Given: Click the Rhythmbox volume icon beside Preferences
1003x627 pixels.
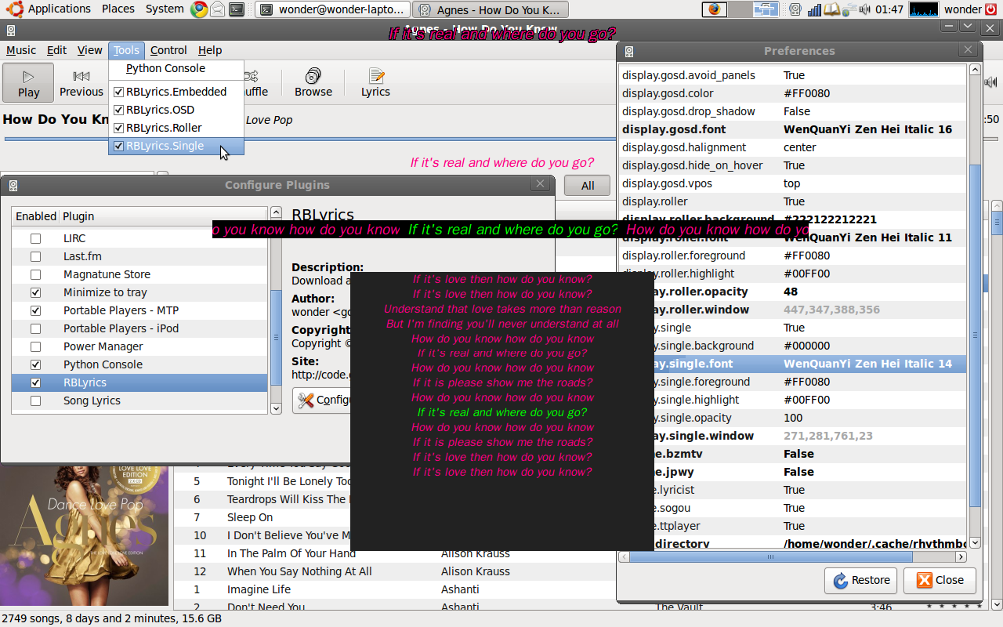Looking at the screenshot, I should [992, 82].
